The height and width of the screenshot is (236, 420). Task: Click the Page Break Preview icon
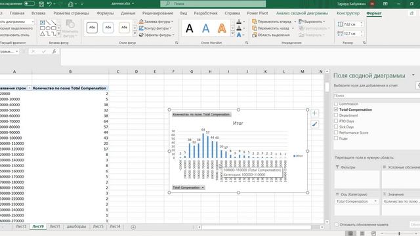pyautogui.click(x=373, y=233)
